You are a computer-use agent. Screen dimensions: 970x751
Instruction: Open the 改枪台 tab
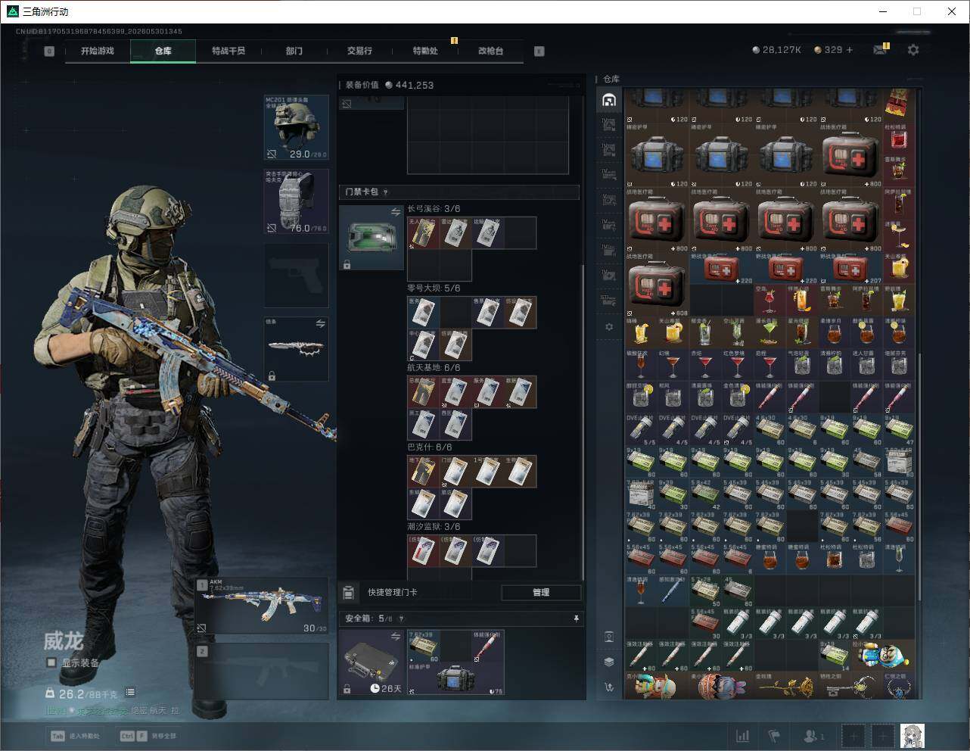tap(490, 51)
